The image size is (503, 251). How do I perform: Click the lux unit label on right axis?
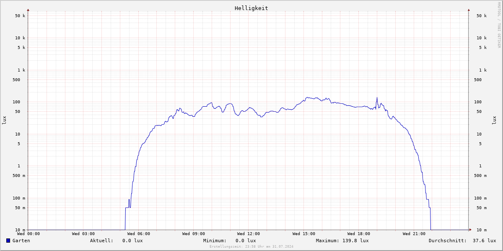494,120
